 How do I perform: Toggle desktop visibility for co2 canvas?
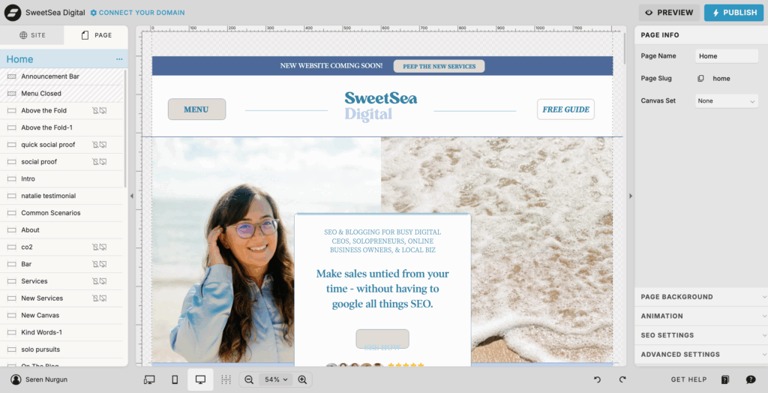pos(103,247)
